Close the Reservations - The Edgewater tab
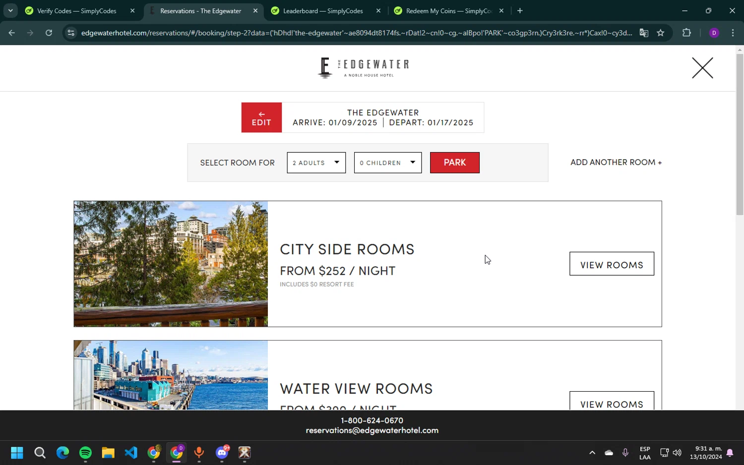 (255, 10)
